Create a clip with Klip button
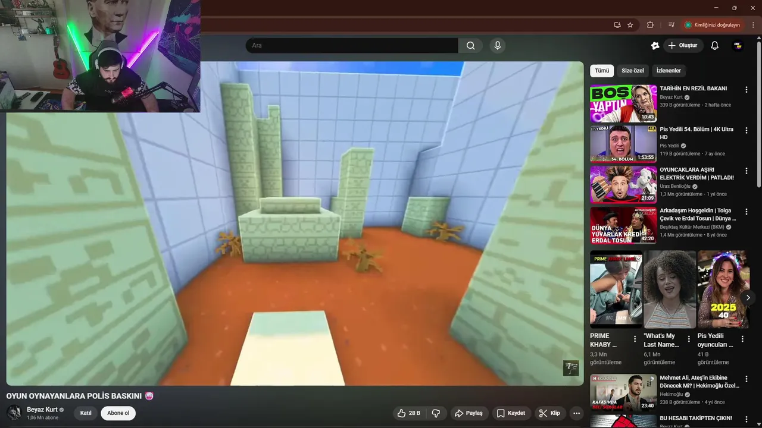 point(549,413)
